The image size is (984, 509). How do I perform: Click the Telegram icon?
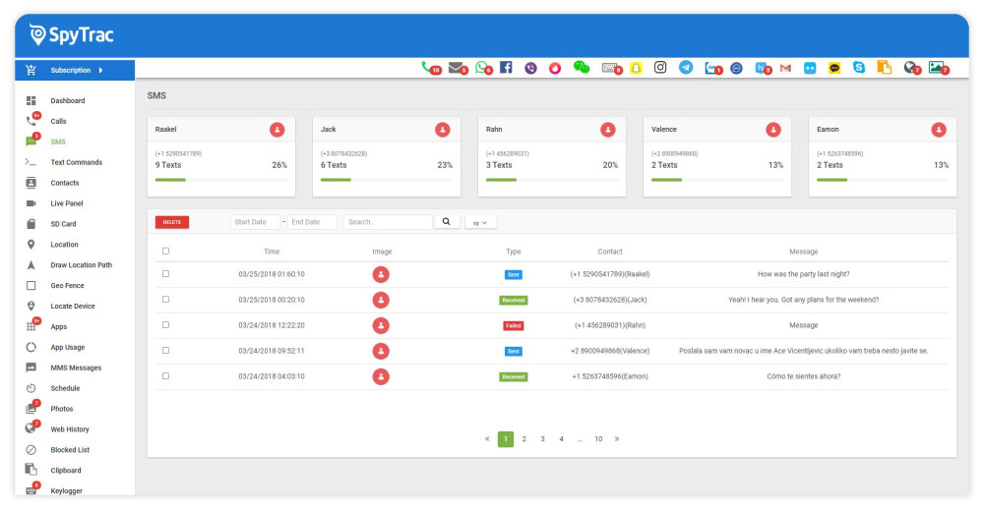pyautogui.click(x=686, y=68)
